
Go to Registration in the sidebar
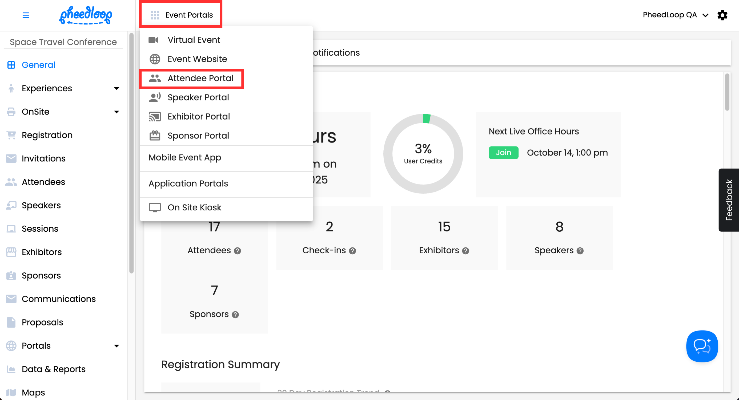pos(47,135)
